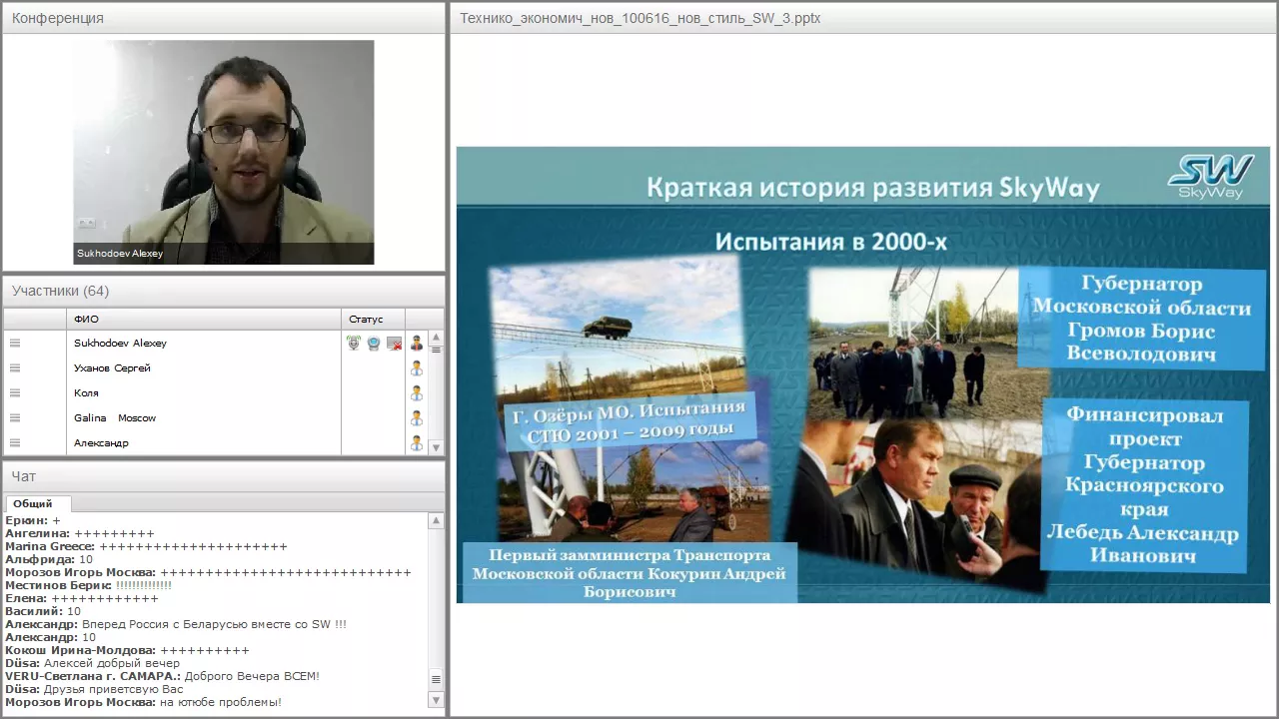This screenshot has width=1279, height=719.
Task: Click the SkyWay logo on the slide
Action: pos(1211,178)
